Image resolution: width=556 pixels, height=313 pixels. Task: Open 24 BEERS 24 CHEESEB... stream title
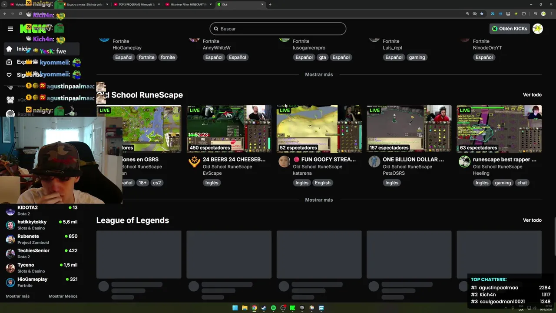(234, 160)
